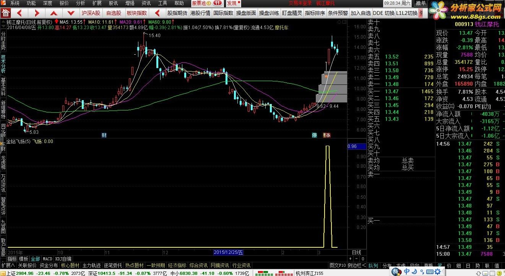Open 操盘版面 from toolbar
505x276 pixels.
pyautogui.click(x=246, y=13)
